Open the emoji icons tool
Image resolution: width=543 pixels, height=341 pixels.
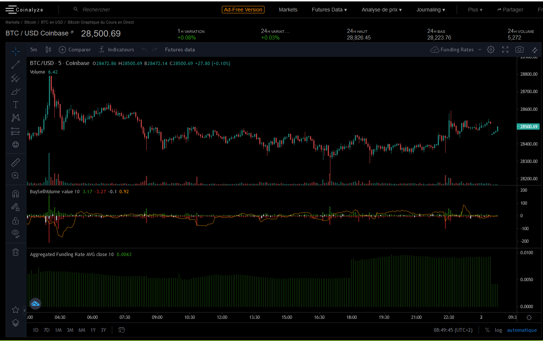coord(16,144)
